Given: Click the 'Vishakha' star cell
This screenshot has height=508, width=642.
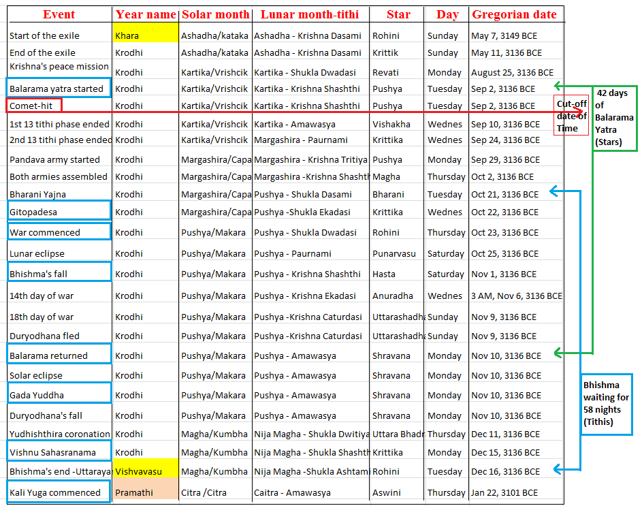Looking at the screenshot, I should (x=391, y=124).
